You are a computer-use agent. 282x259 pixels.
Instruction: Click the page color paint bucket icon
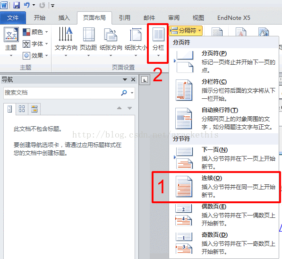pyautogui.click(x=263, y=32)
